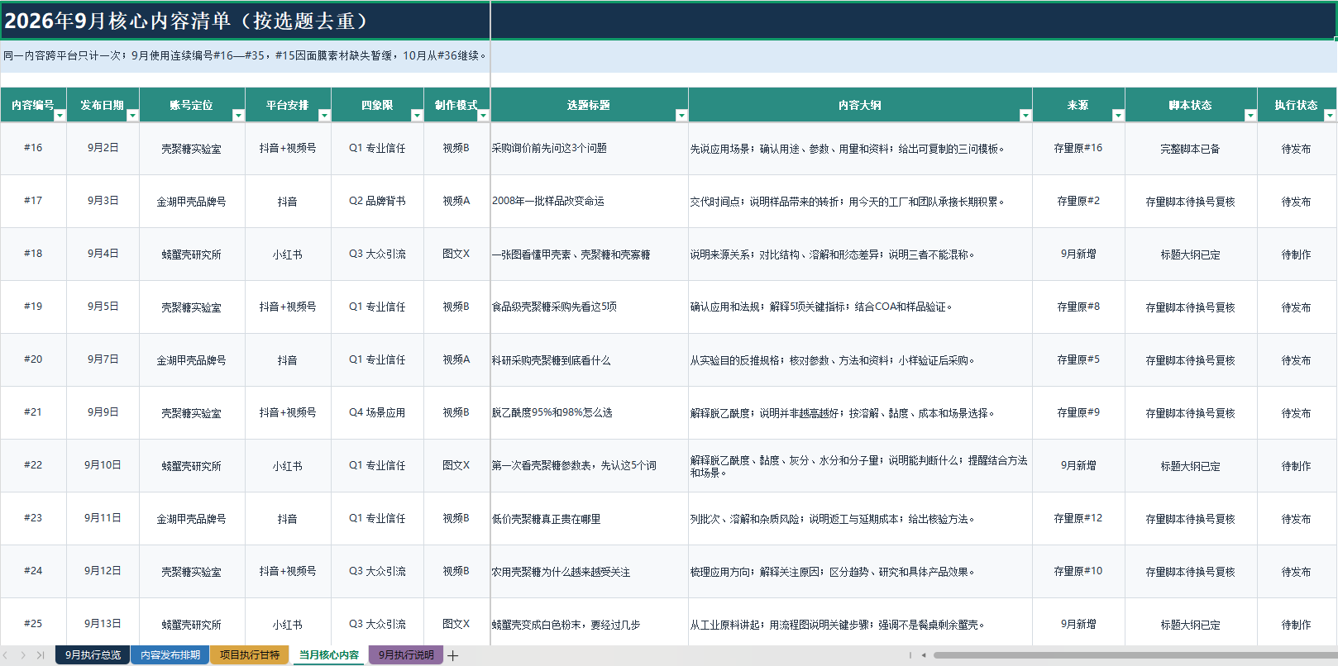
Task: Switch to the 9月执行总览 sheet tab
Action: pyautogui.click(x=93, y=655)
